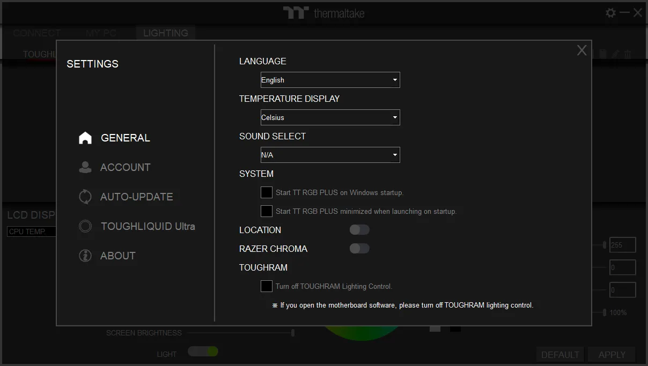Screen dimensions: 648x366
Task: Open the LANGUAGE dropdown showing English
Action: [330, 80]
